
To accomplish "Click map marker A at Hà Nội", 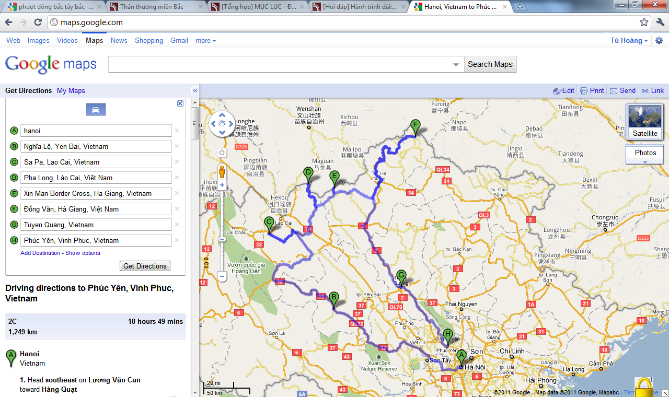I will tap(461, 358).
